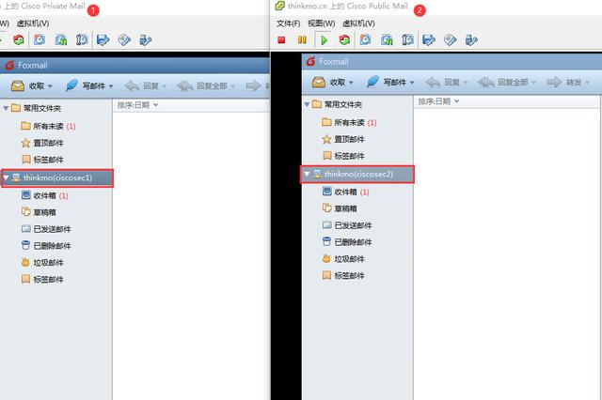
Task: Open 所有未读 folder in left Foxmail
Action: click(x=48, y=126)
